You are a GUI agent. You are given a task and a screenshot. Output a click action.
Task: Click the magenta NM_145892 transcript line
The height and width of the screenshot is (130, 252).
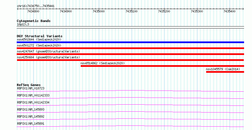130,119
